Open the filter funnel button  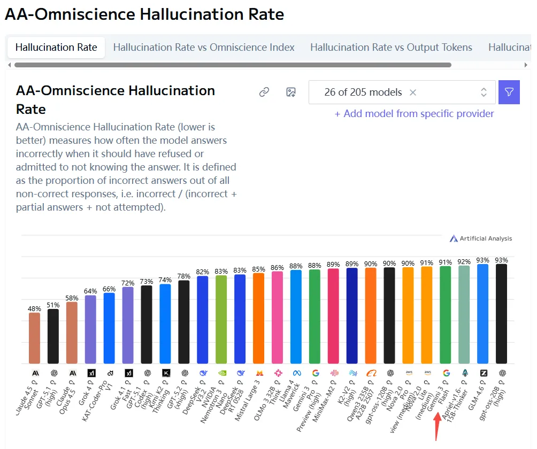click(x=509, y=92)
